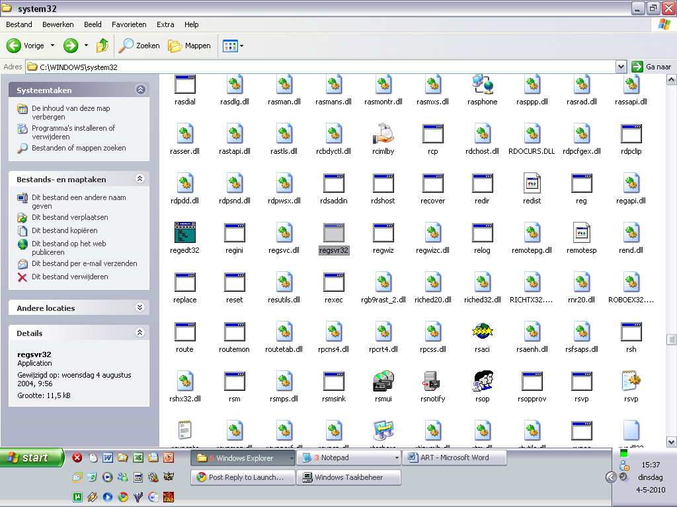Click Dit bestand verwijderen link

(69, 277)
